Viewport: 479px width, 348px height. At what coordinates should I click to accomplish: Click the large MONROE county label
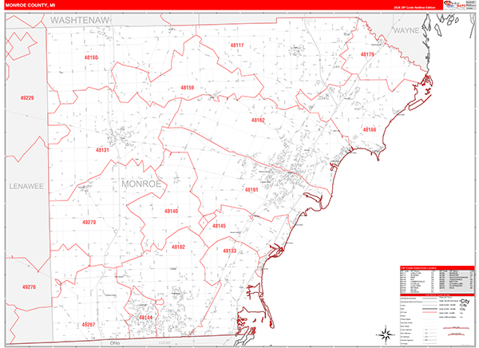tap(141, 184)
